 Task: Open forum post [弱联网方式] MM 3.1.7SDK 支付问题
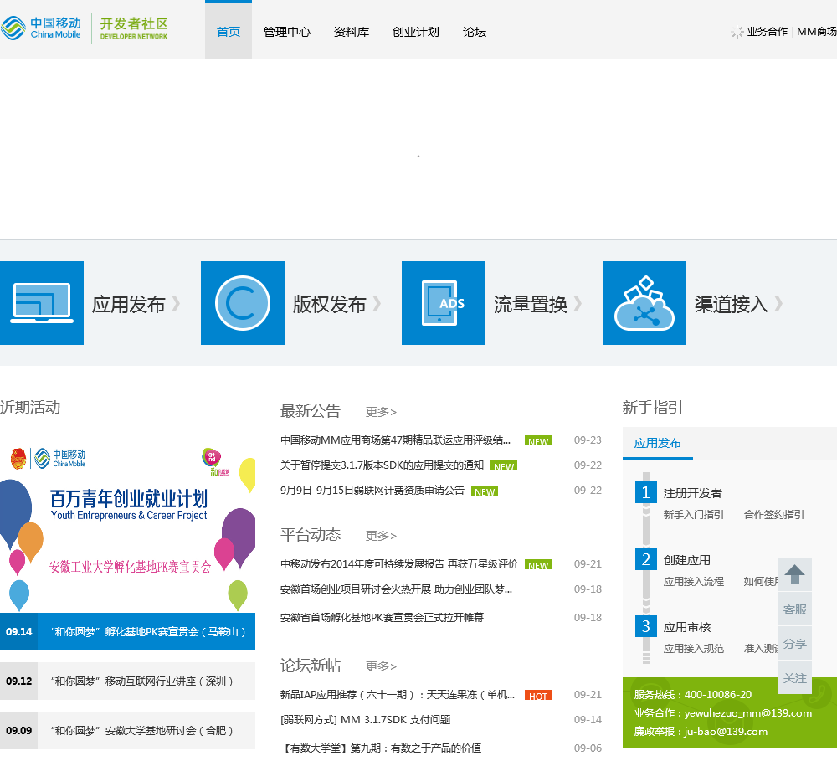(366, 720)
